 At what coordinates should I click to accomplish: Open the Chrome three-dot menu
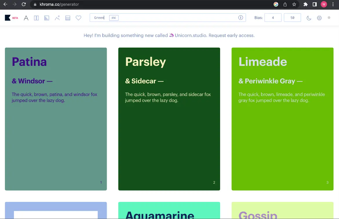click(x=333, y=4)
